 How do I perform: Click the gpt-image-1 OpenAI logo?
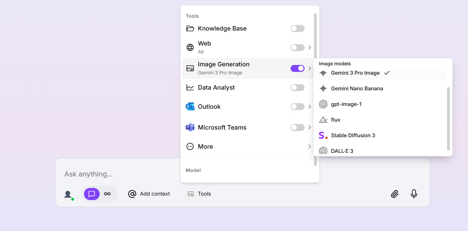[x=323, y=104]
